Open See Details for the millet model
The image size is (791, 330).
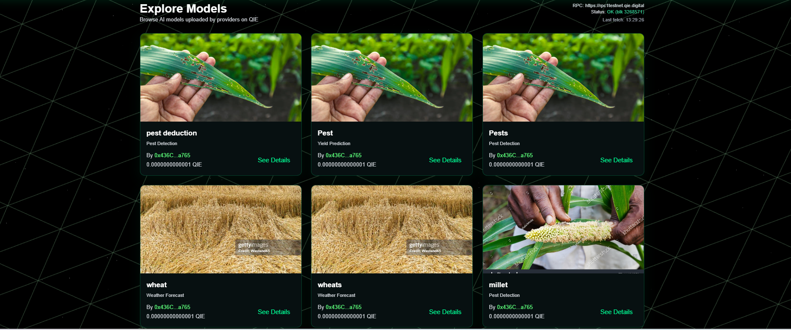[616, 312]
